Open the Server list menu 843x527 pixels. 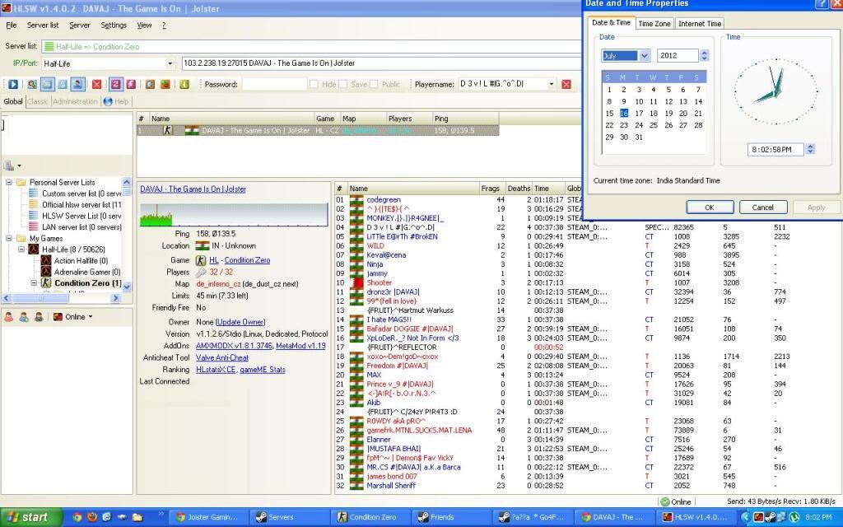tap(43, 26)
